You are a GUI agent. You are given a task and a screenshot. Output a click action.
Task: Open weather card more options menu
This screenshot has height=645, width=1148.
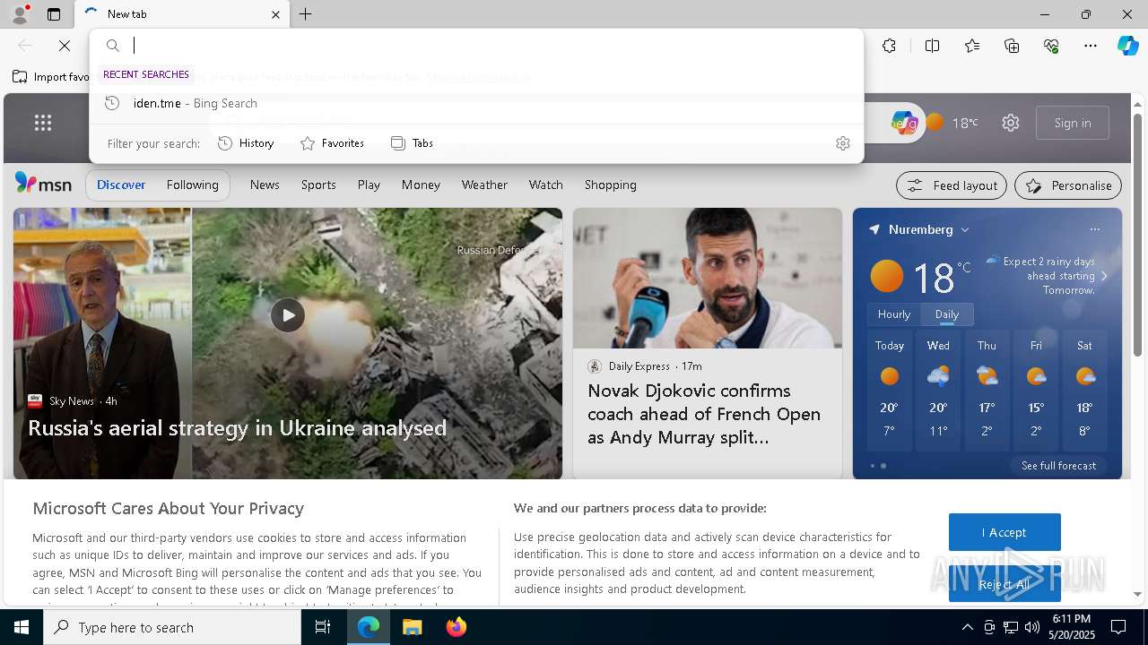click(1094, 229)
